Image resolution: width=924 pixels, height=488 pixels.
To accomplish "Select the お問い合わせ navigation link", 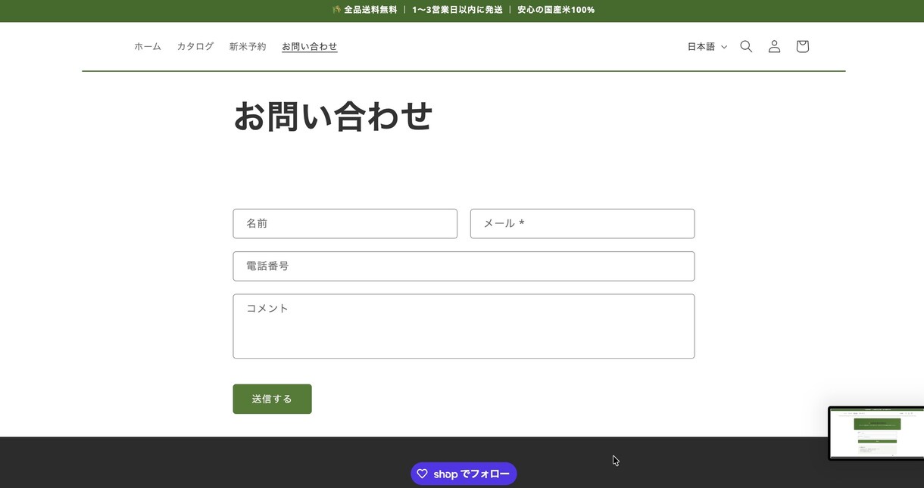I will [310, 46].
